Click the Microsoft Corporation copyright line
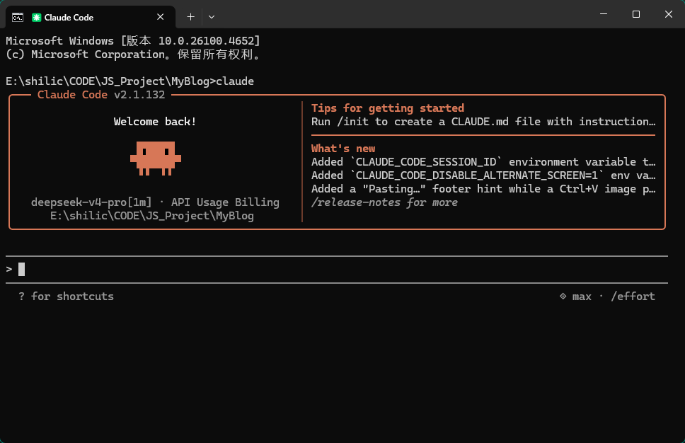This screenshot has height=443, width=685. [133, 54]
